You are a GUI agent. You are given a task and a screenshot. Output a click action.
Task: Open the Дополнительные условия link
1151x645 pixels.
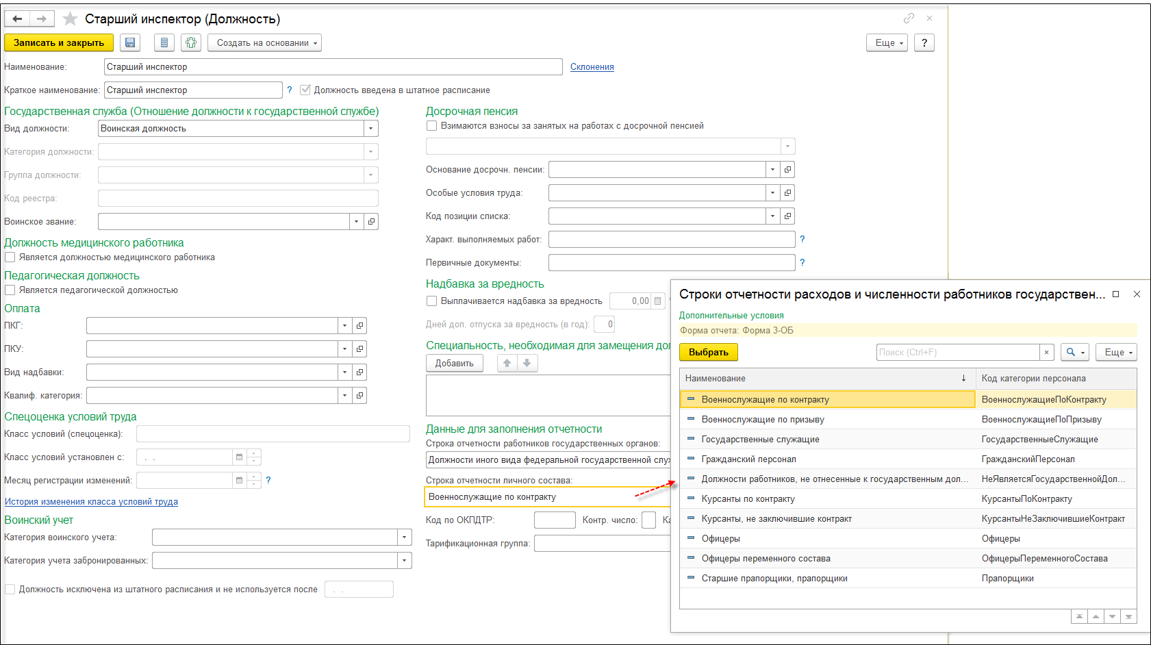pos(731,315)
